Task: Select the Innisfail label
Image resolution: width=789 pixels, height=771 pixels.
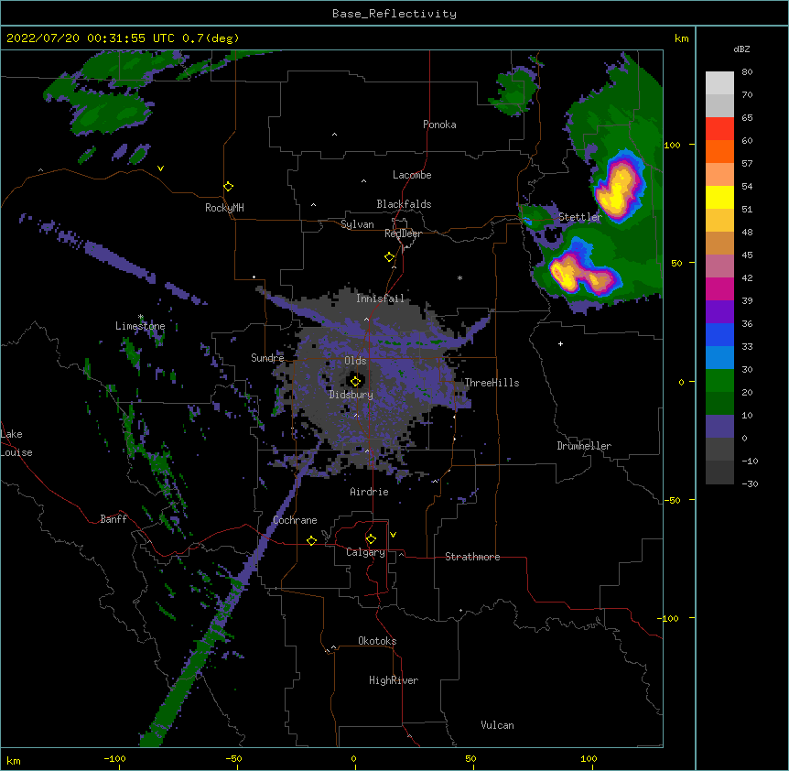Action: click(380, 299)
